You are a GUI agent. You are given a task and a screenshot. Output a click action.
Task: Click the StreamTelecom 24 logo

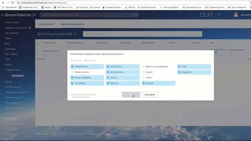click(x=20, y=15)
